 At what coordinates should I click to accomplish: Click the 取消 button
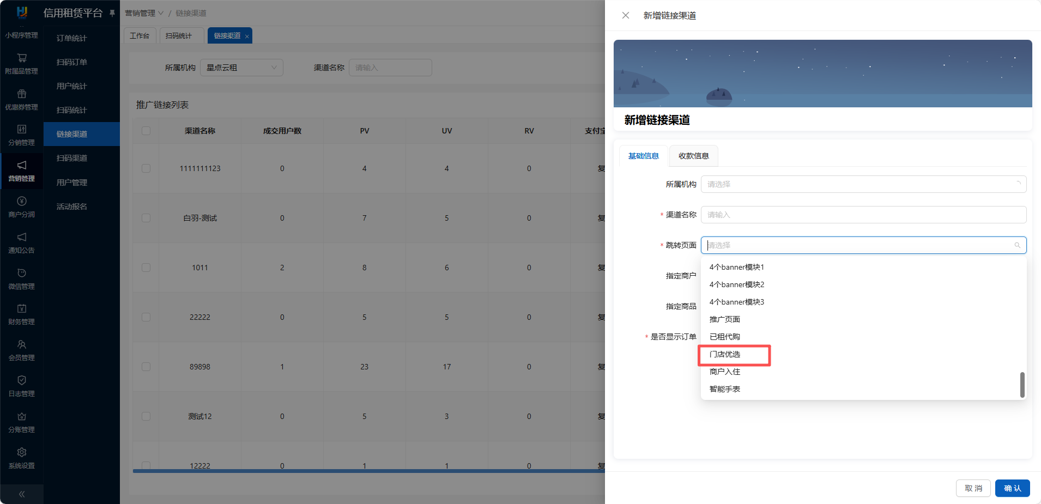pyautogui.click(x=973, y=488)
